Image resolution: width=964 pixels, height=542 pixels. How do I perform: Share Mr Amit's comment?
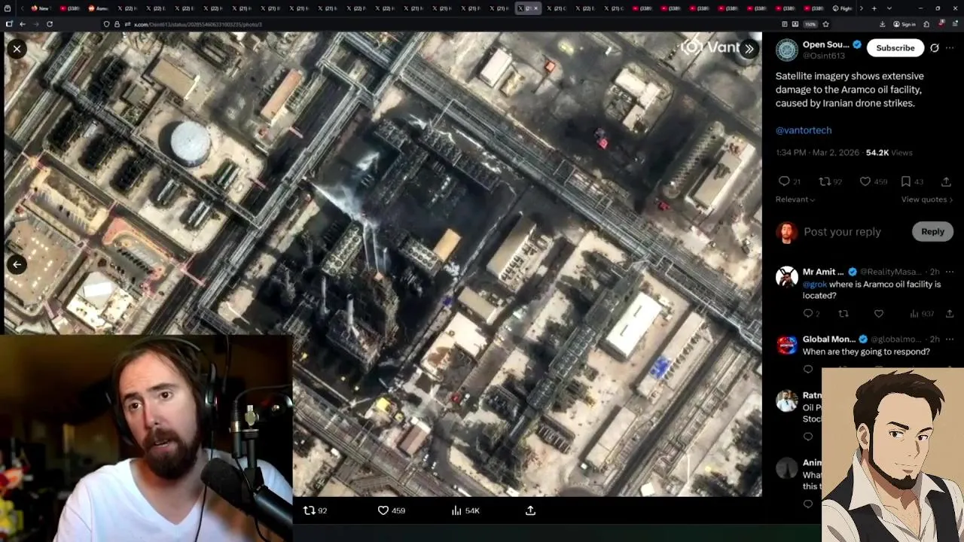point(950,314)
